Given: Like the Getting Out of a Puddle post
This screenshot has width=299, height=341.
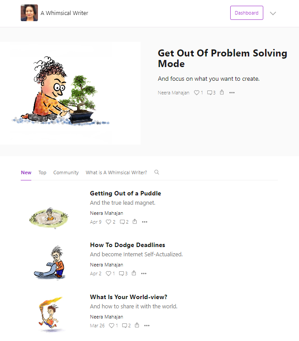Looking at the screenshot, I should 110,222.
